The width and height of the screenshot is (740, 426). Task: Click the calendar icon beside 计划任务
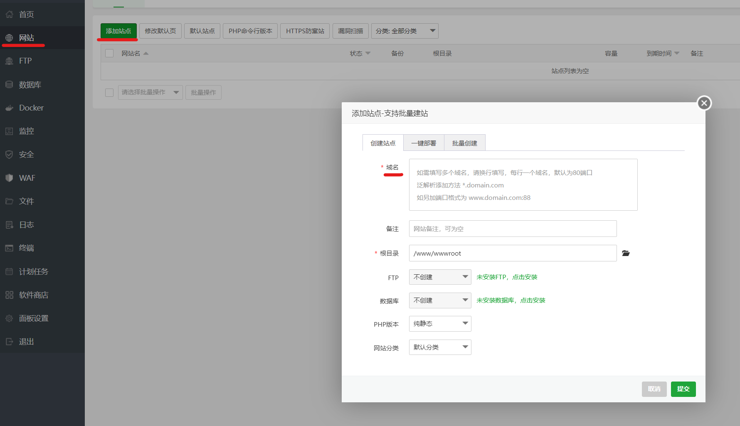[9, 271]
